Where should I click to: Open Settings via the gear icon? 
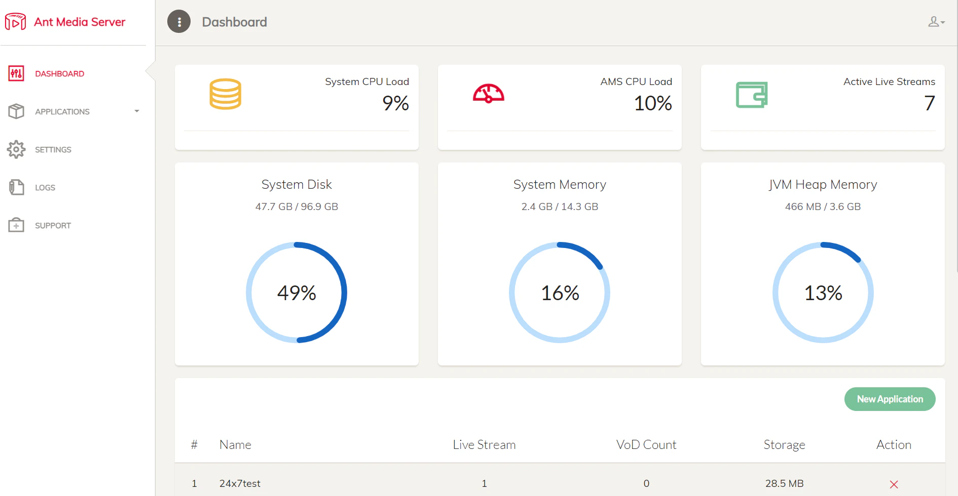click(16, 149)
